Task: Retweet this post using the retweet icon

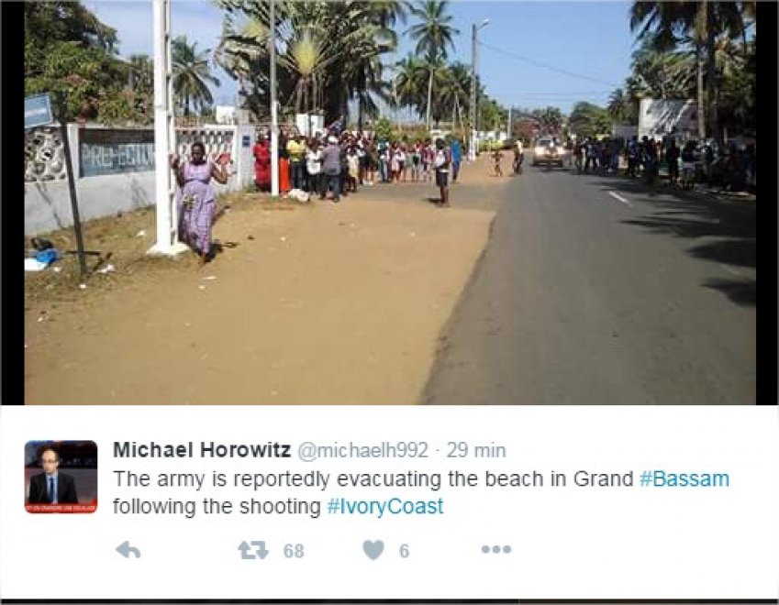Action: click(253, 550)
